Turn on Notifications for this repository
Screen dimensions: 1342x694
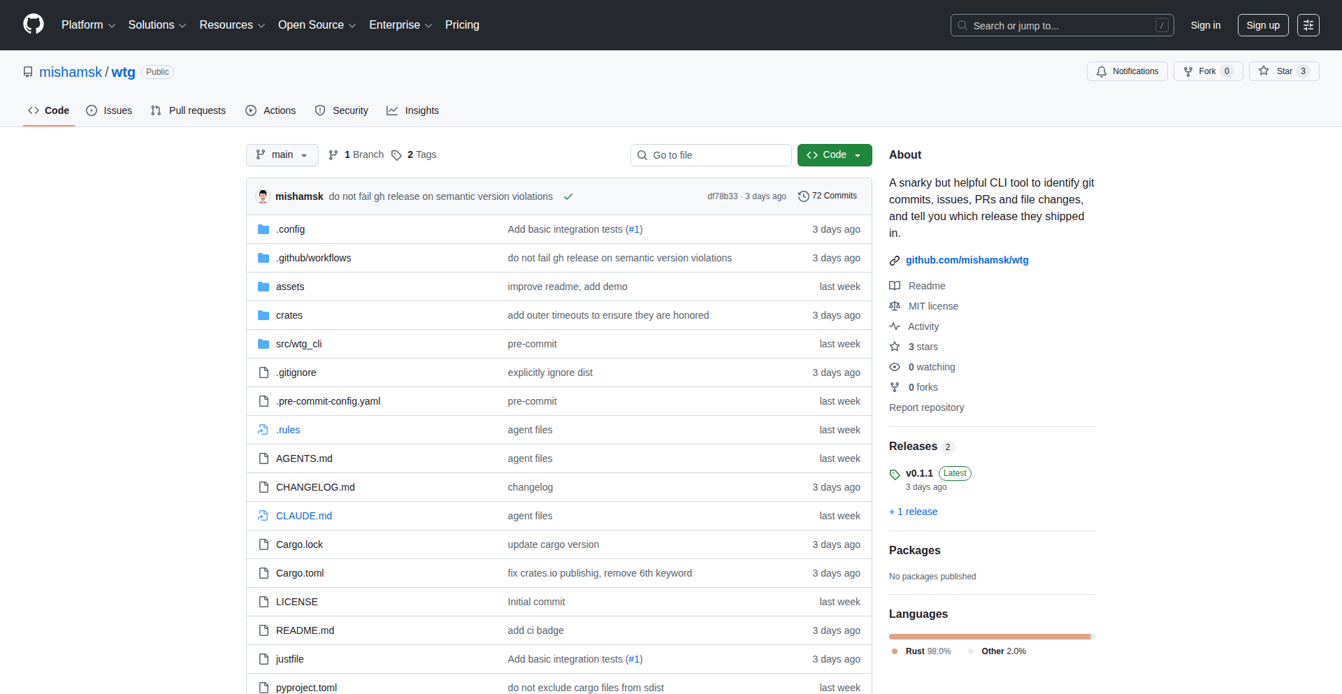[x=1127, y=71]
